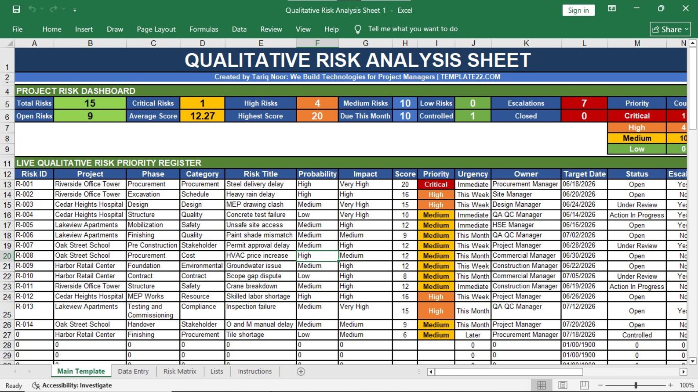Click the zoom out minus button

[600, 385]
